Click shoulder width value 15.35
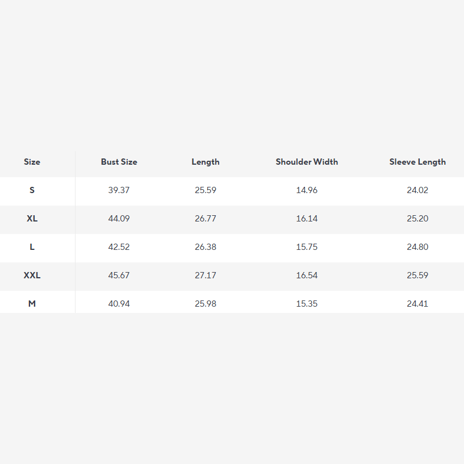 [x=307, y=304]
